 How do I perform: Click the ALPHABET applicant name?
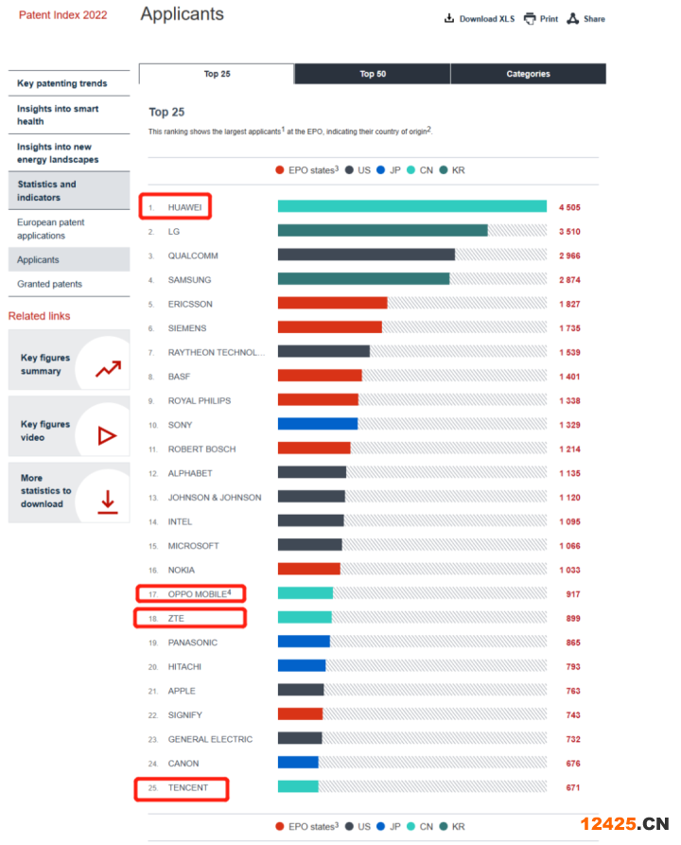click(190, 474)
